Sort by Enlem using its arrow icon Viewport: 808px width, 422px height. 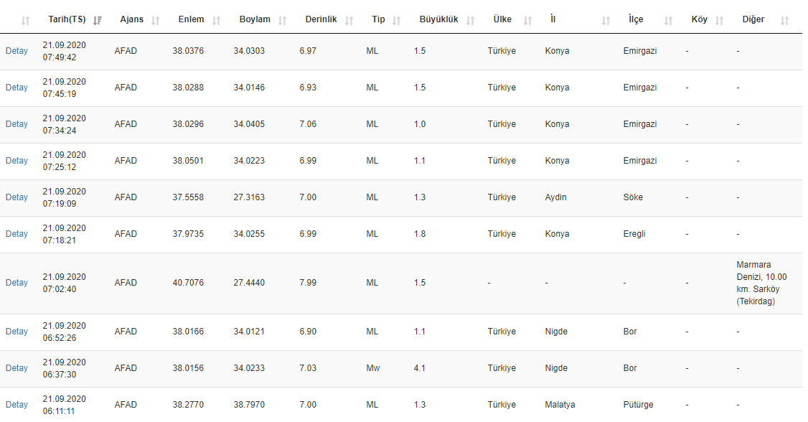pos(217,20)
